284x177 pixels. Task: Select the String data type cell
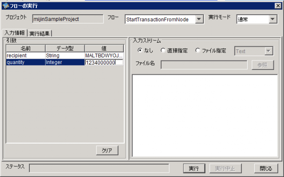[x=65, y=56]
